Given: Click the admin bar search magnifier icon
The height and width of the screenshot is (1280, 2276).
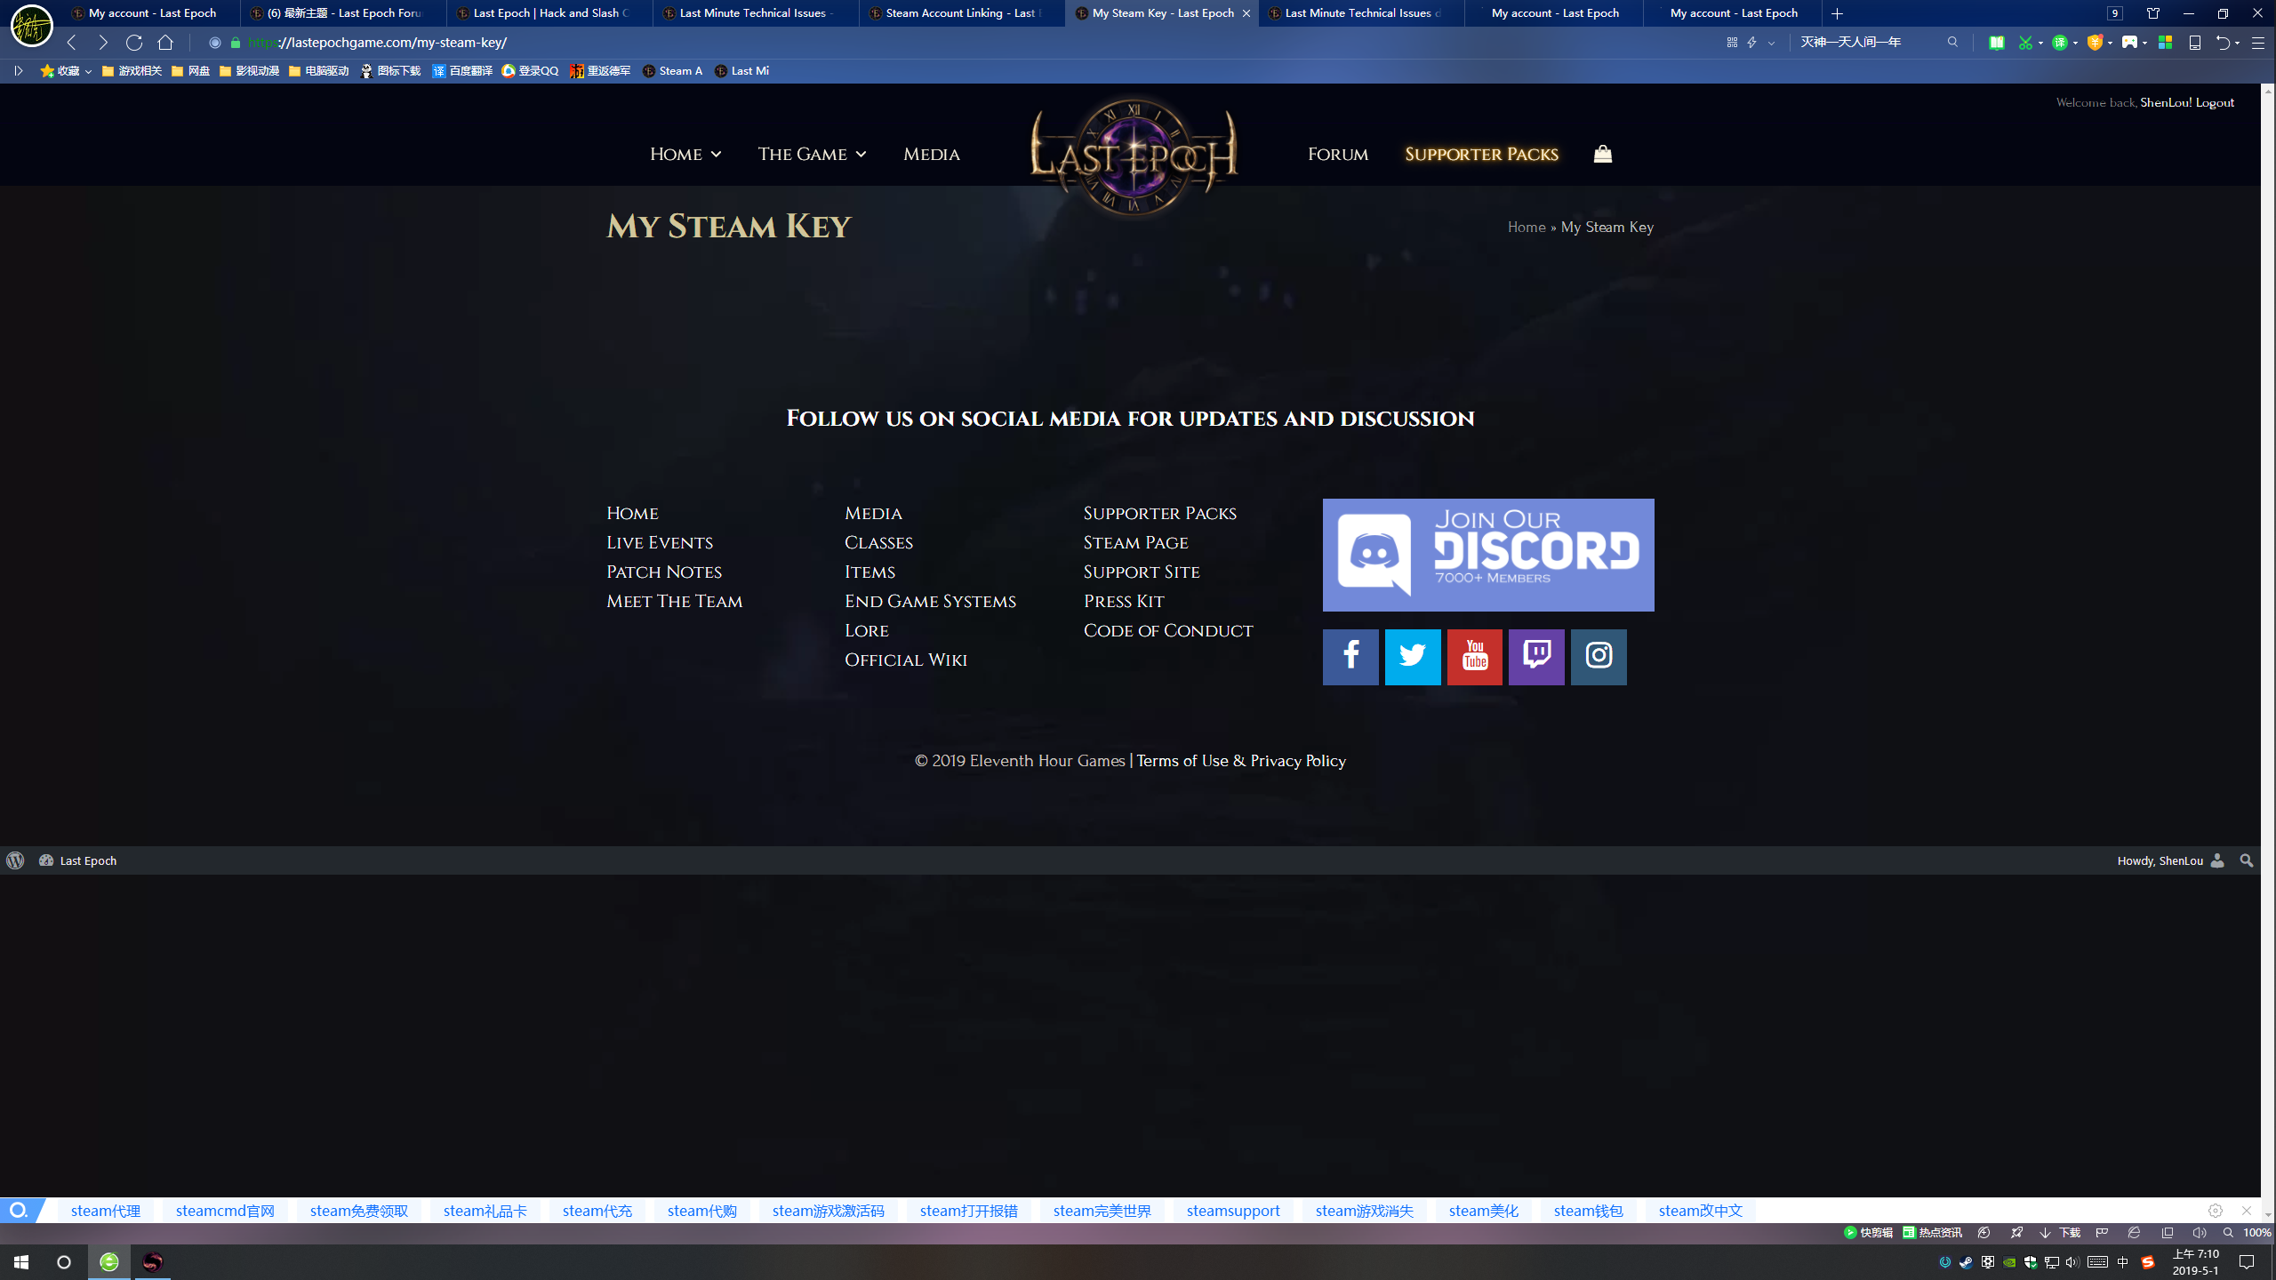Looking at the screenshot, I should (2247, 860).
